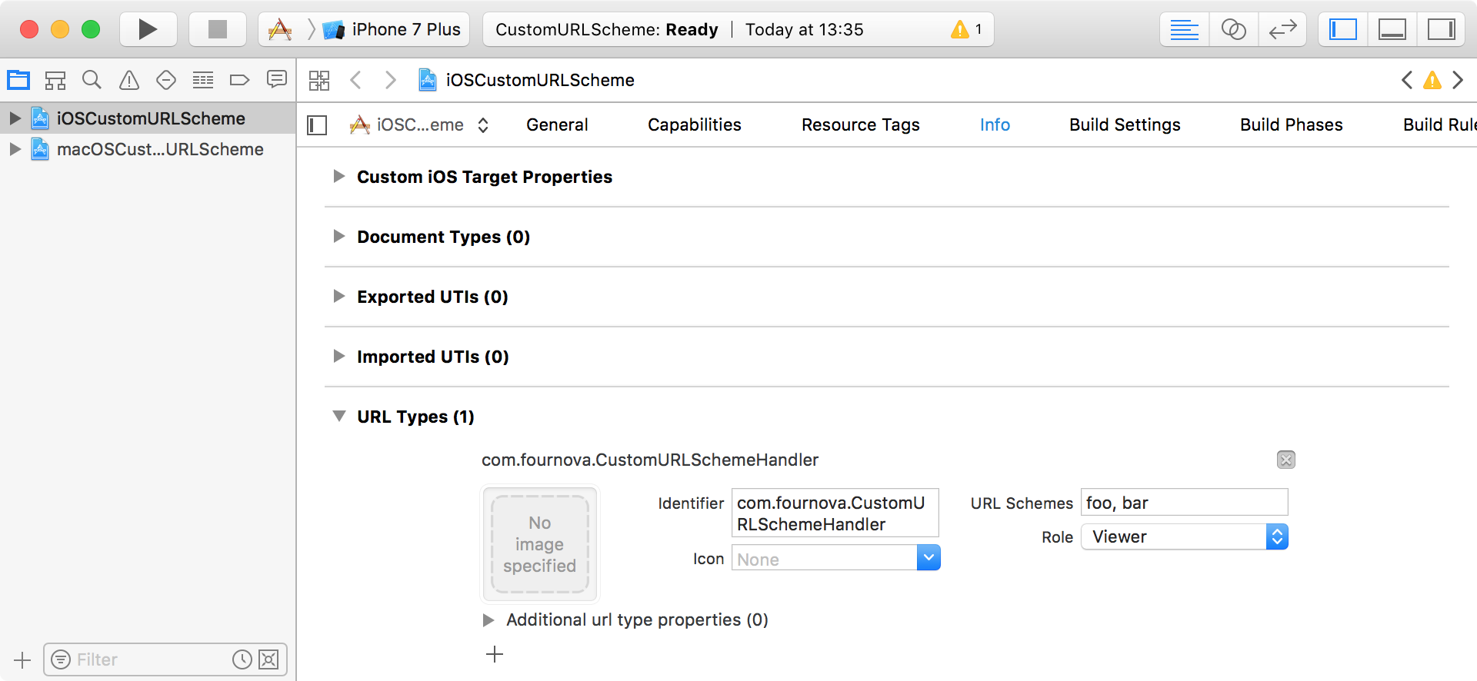Run the project with the play button
This screenshot has height=681, width=1477.
pyautogui.click(x=148, y=29)
